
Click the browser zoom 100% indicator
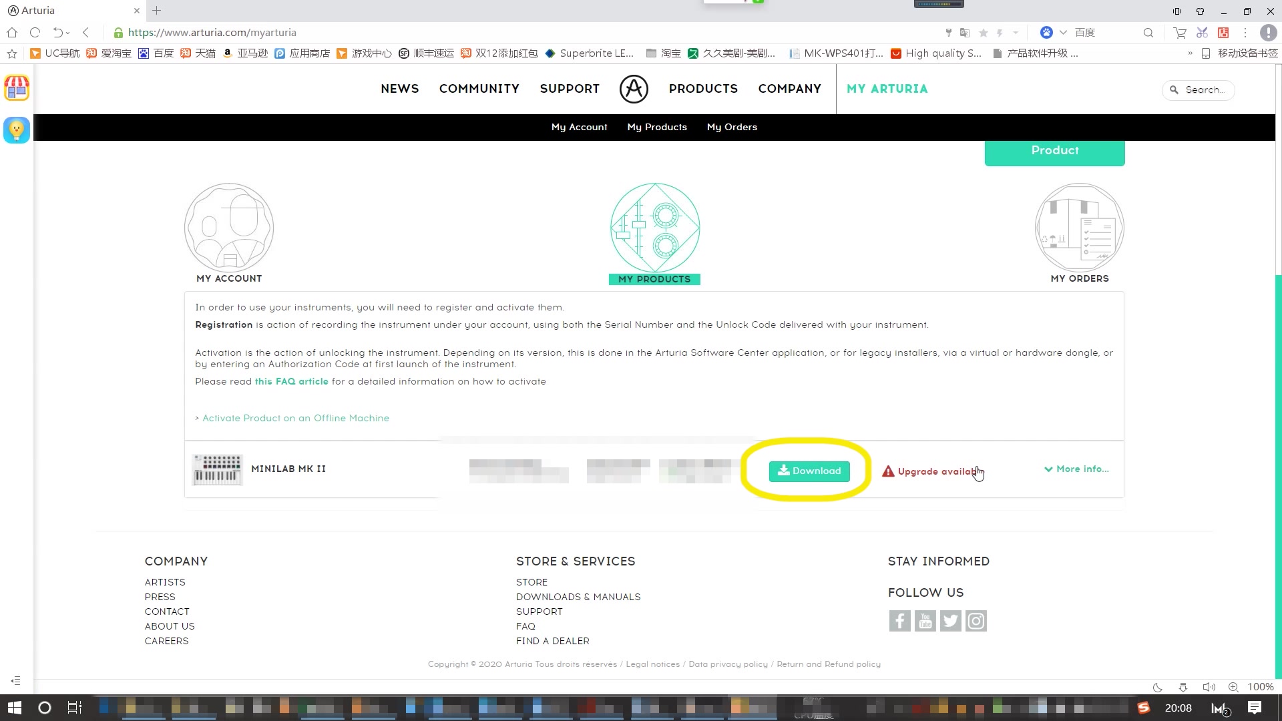(1261, 687)
